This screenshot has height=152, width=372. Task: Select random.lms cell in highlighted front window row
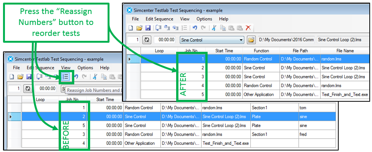coord(345,59)
